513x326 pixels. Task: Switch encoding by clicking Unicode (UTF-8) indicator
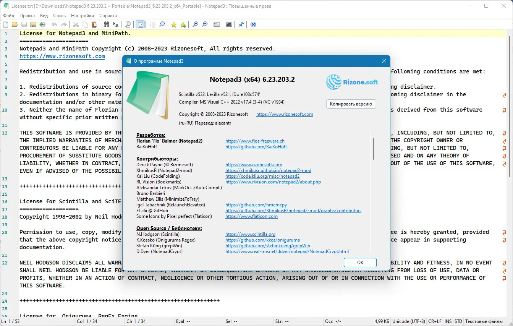coord(408,321)
